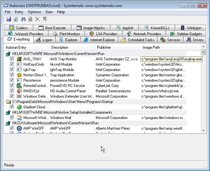Switch to the Services tab
Screen dimensions: 210x171
pyautogui.click(x=170, y=40)
